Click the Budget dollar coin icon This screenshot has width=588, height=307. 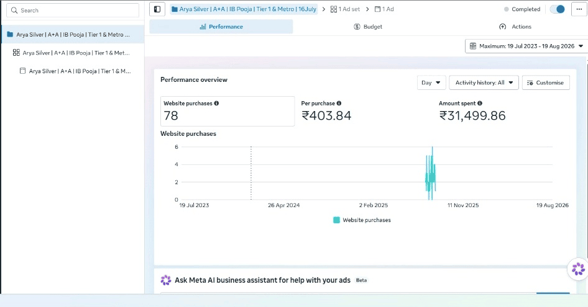(x=357, y=27)
